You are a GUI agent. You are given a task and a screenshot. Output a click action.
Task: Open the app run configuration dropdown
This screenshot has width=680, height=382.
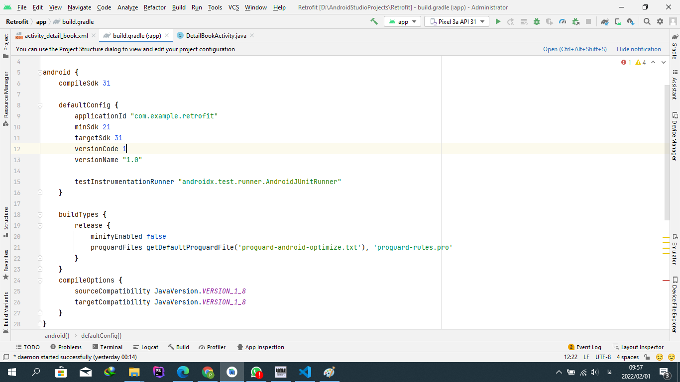403,21
